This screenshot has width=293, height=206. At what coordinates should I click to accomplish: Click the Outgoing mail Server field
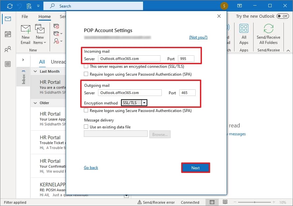[x=130, y=93]
